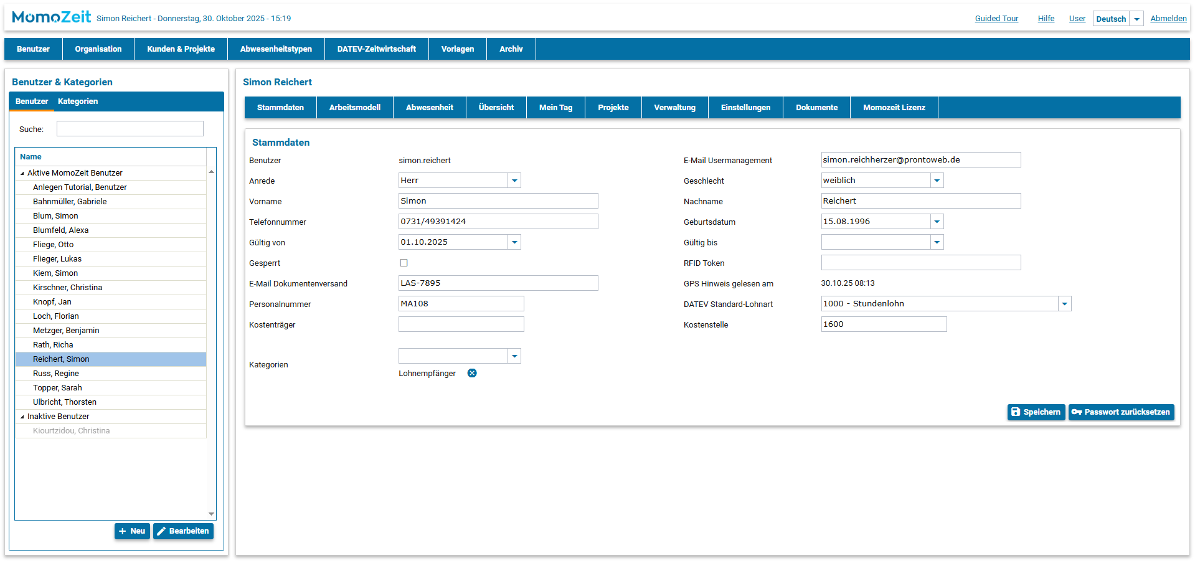Open the Anrede dropdown
Image resolution: width=1195 pixels, height=571 pixels.
pyautogui.click(x=514, y=181)
